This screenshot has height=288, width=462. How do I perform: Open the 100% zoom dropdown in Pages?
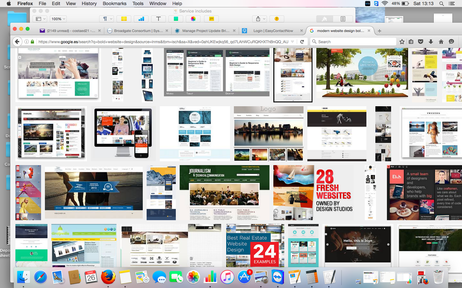pos(58,19)
